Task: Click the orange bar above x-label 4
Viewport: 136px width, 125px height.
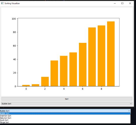Action: [x=64, y=71]
